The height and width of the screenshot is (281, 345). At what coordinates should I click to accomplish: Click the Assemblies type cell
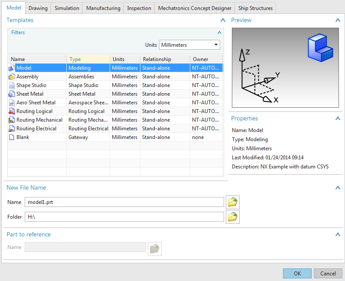point(88,77)
